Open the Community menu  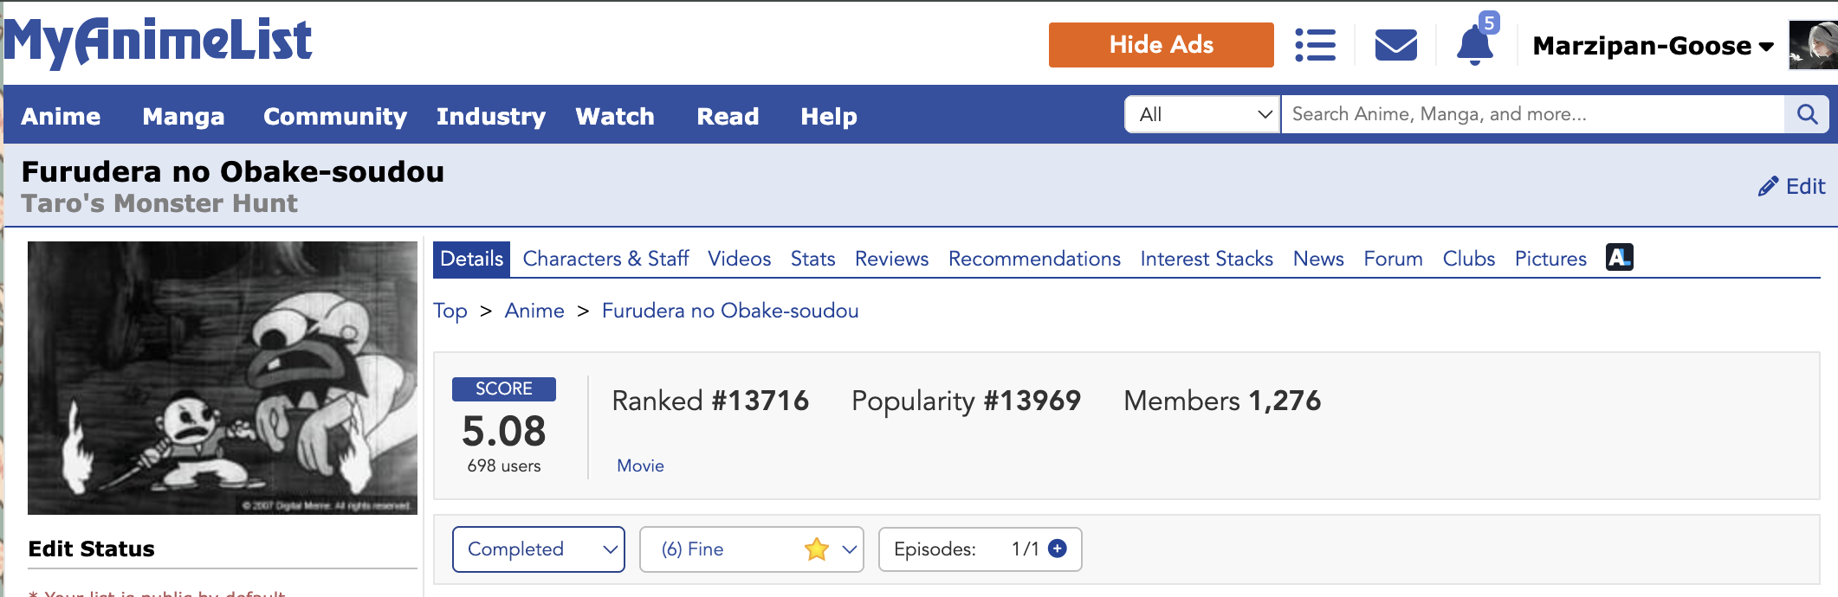coord(335,116)
